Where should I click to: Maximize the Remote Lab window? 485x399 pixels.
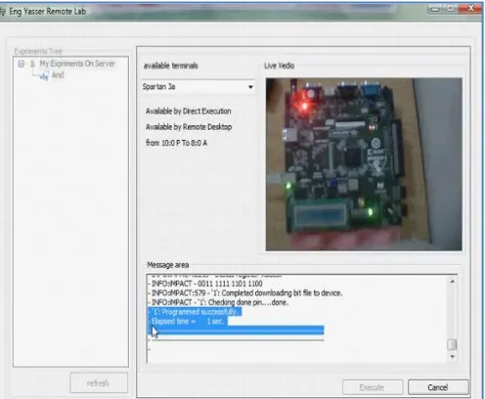[x=451, y=9]
